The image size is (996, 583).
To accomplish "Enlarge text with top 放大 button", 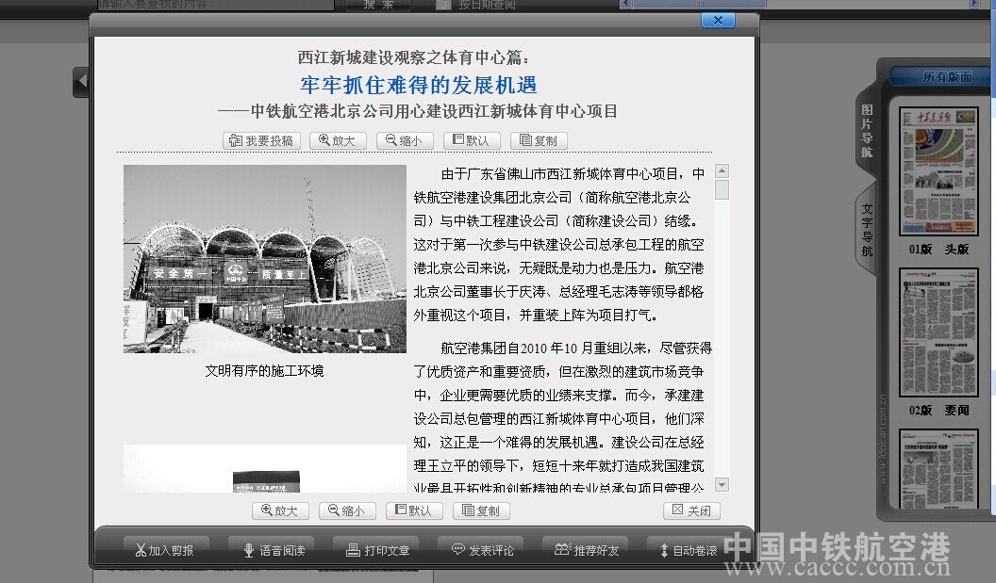I will point(338,140).
